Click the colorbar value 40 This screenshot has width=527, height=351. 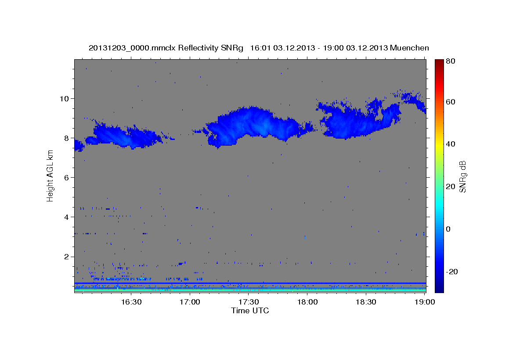[x=450, y=144]
